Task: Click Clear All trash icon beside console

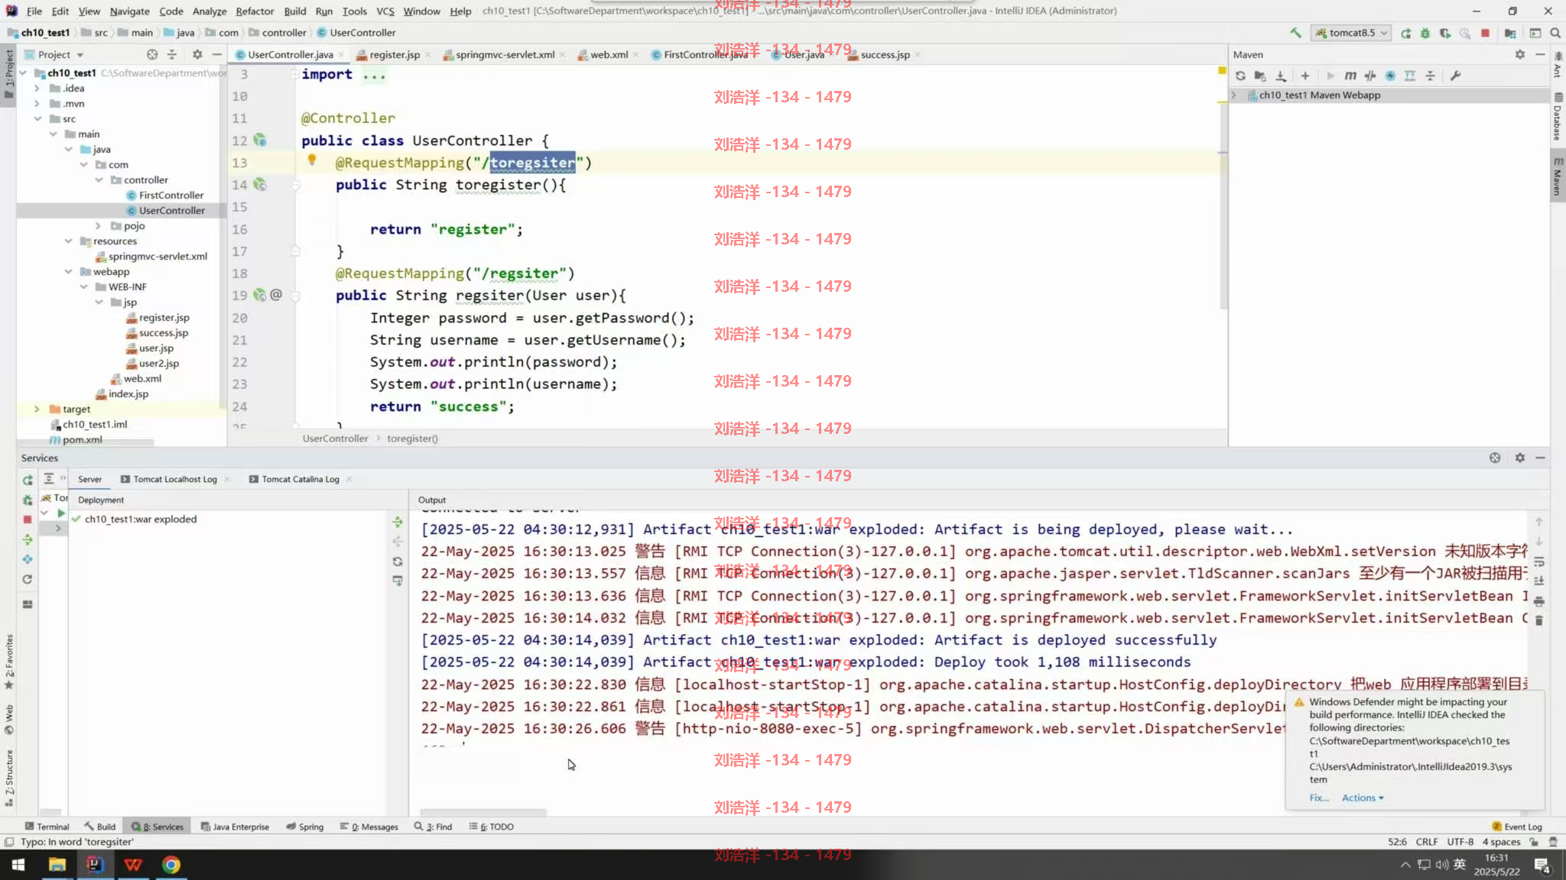Action: pyautogui.click(x=1539, y=621)
